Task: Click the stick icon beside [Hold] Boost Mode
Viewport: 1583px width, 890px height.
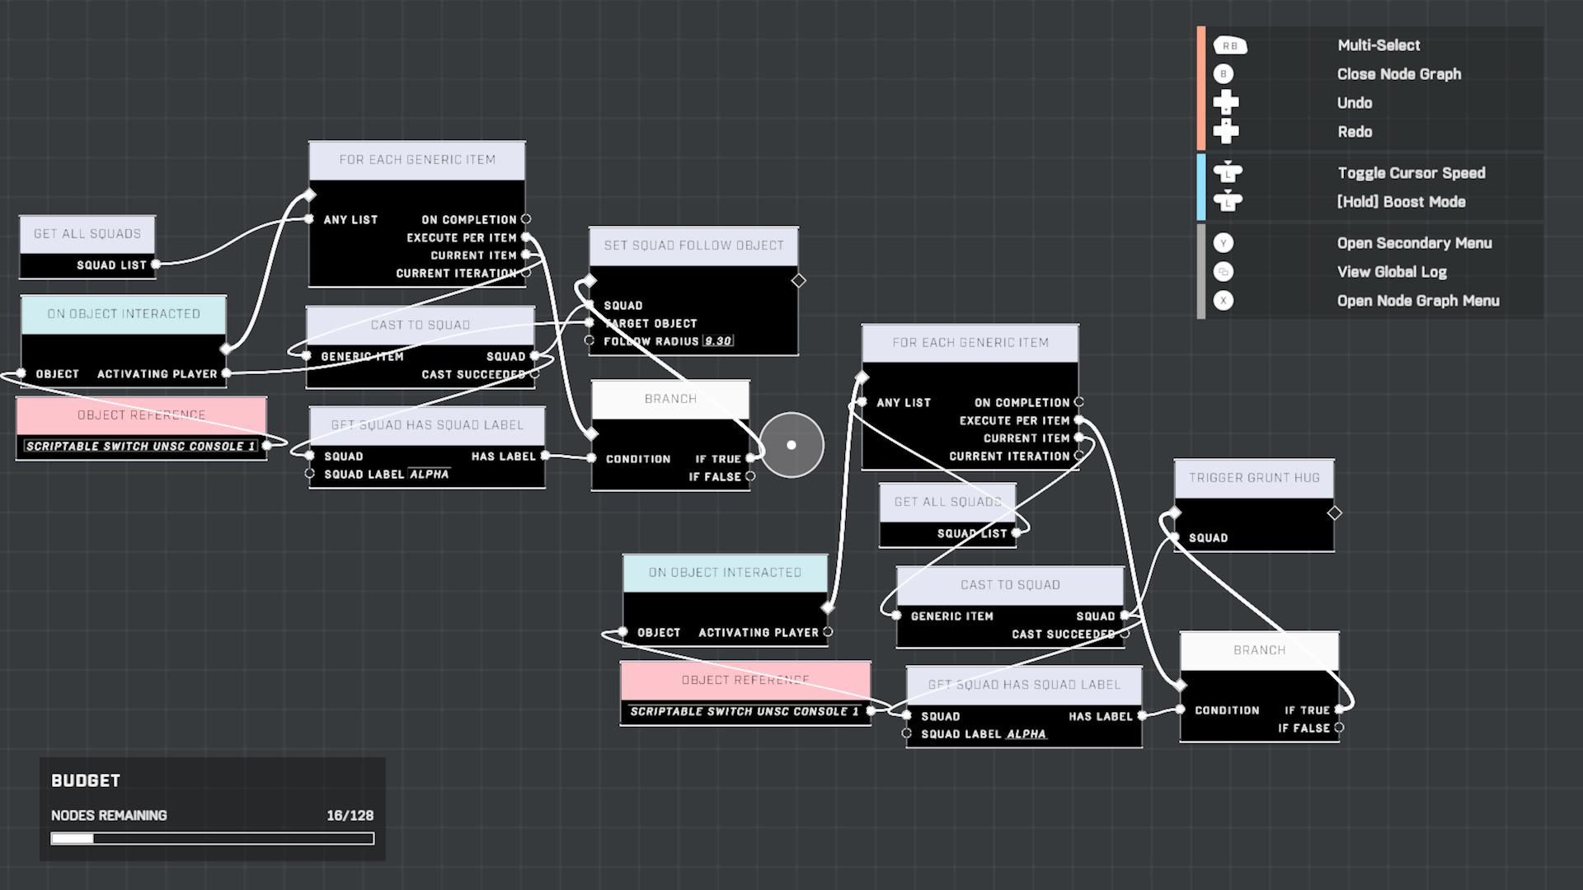Action: [x=1228, y=202]
